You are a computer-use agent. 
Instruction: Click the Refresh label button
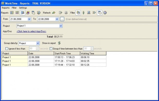(x=47, y=13)
